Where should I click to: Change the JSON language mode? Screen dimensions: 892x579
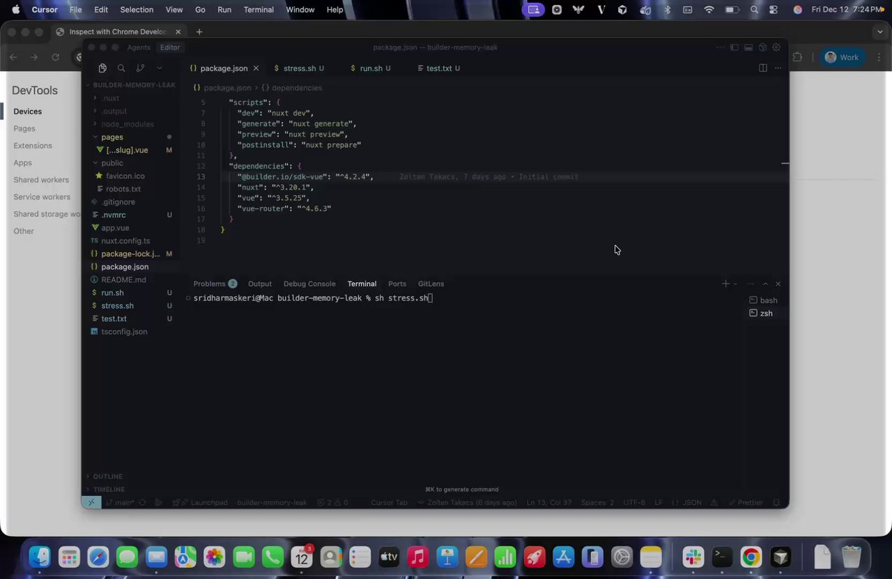687,502
